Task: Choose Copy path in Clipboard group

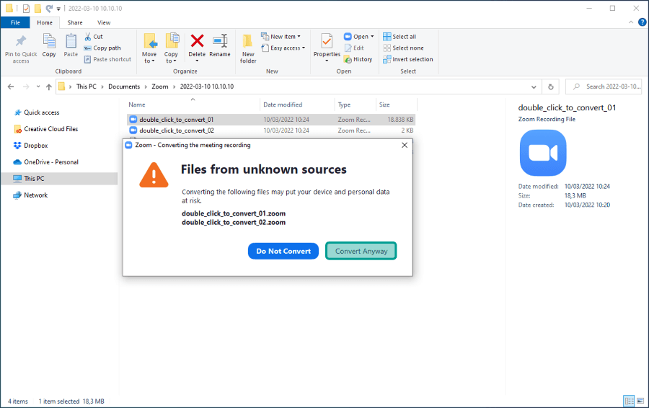Action: click(102, 48)
